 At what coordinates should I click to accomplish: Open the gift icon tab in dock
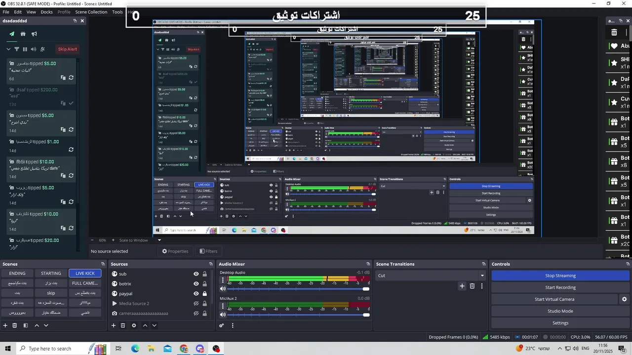pos(23,34)
